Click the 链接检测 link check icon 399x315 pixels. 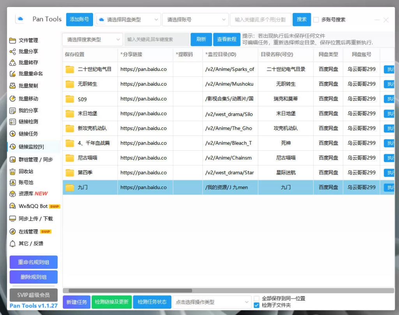[12, 122]
